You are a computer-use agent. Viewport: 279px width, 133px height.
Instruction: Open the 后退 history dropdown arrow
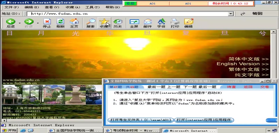(20, 23)
